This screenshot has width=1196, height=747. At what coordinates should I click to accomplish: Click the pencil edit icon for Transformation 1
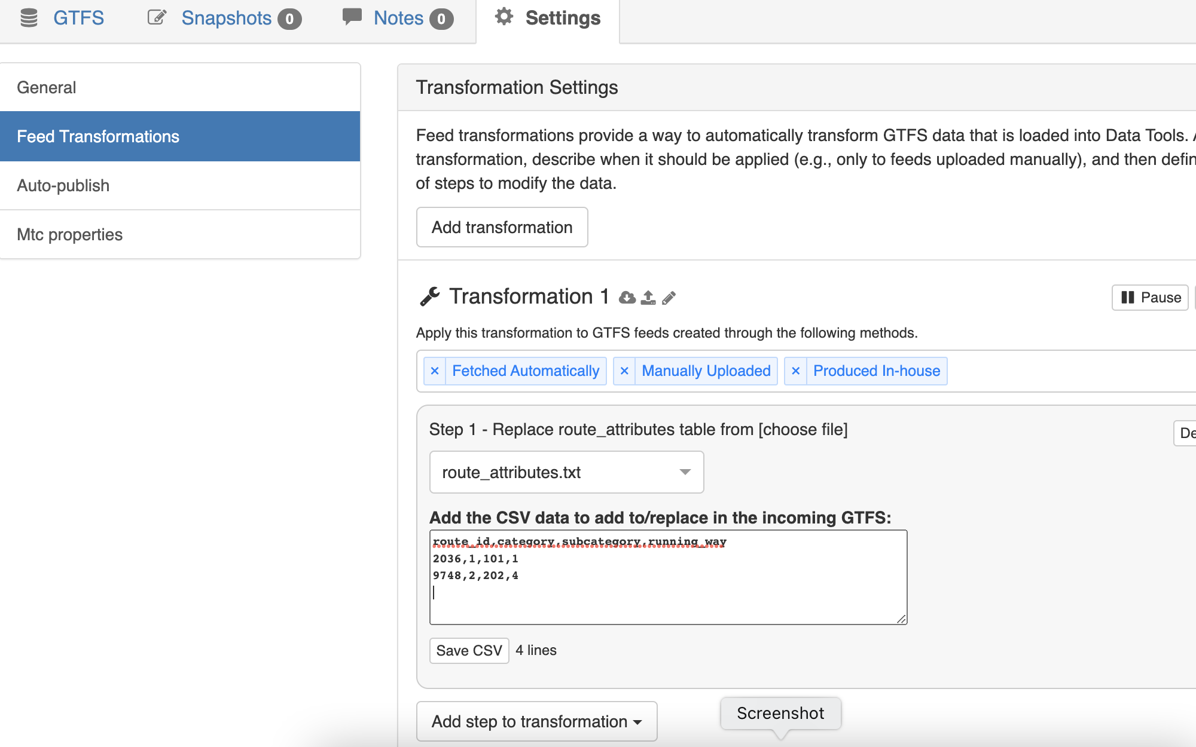[x=669, y=298]
